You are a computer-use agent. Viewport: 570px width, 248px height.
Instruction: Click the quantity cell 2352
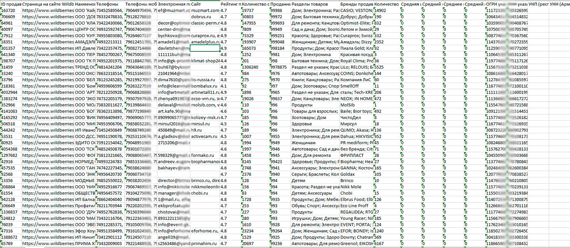(386, 42)
